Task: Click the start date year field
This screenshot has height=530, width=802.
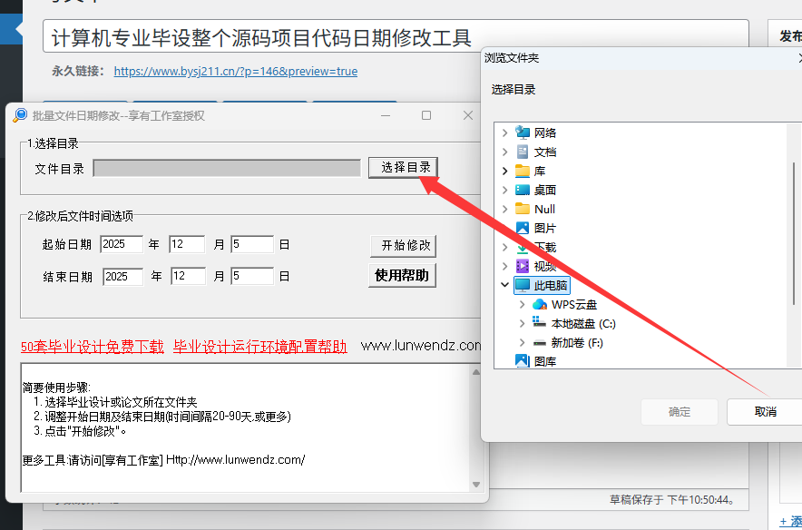Action: click(x=122, y=244)
